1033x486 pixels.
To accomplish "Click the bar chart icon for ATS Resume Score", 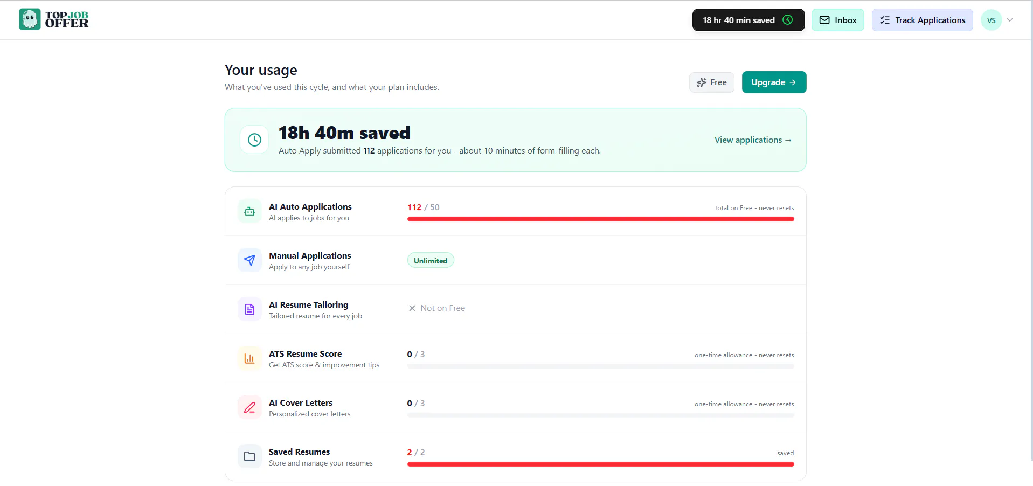I will tap(249, 358).
